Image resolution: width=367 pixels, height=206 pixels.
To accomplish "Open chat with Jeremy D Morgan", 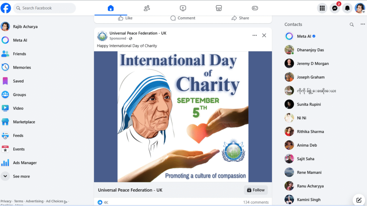I will [x=313, y=63].
